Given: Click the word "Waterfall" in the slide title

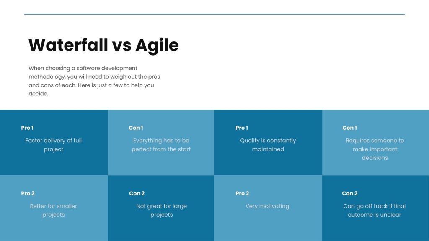Looking at the screenshot, I should pos(67,45).
